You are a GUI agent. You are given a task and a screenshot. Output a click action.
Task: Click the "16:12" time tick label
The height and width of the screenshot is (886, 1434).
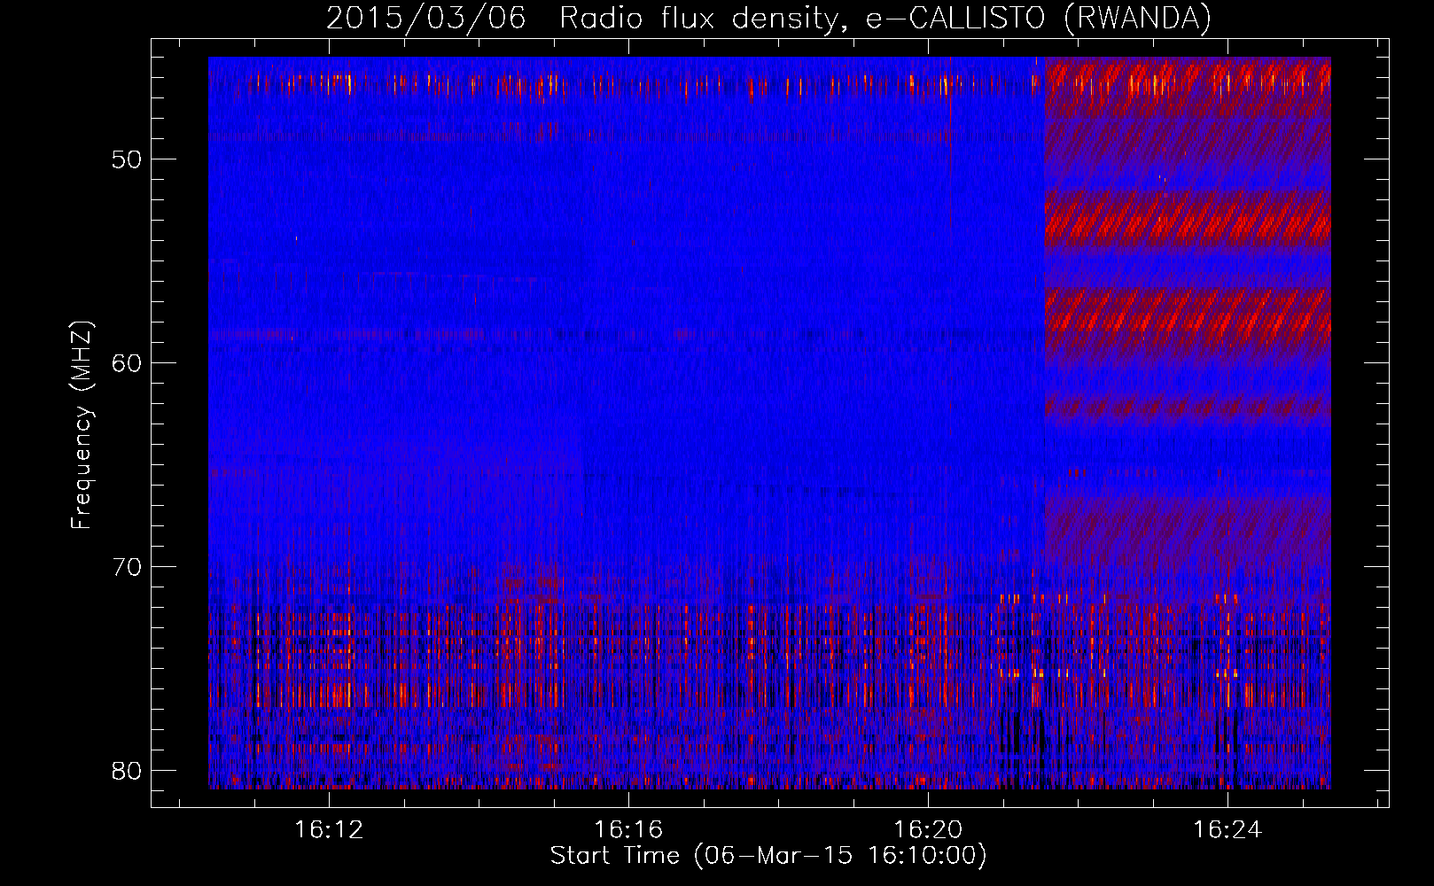(x=330, y=829)
